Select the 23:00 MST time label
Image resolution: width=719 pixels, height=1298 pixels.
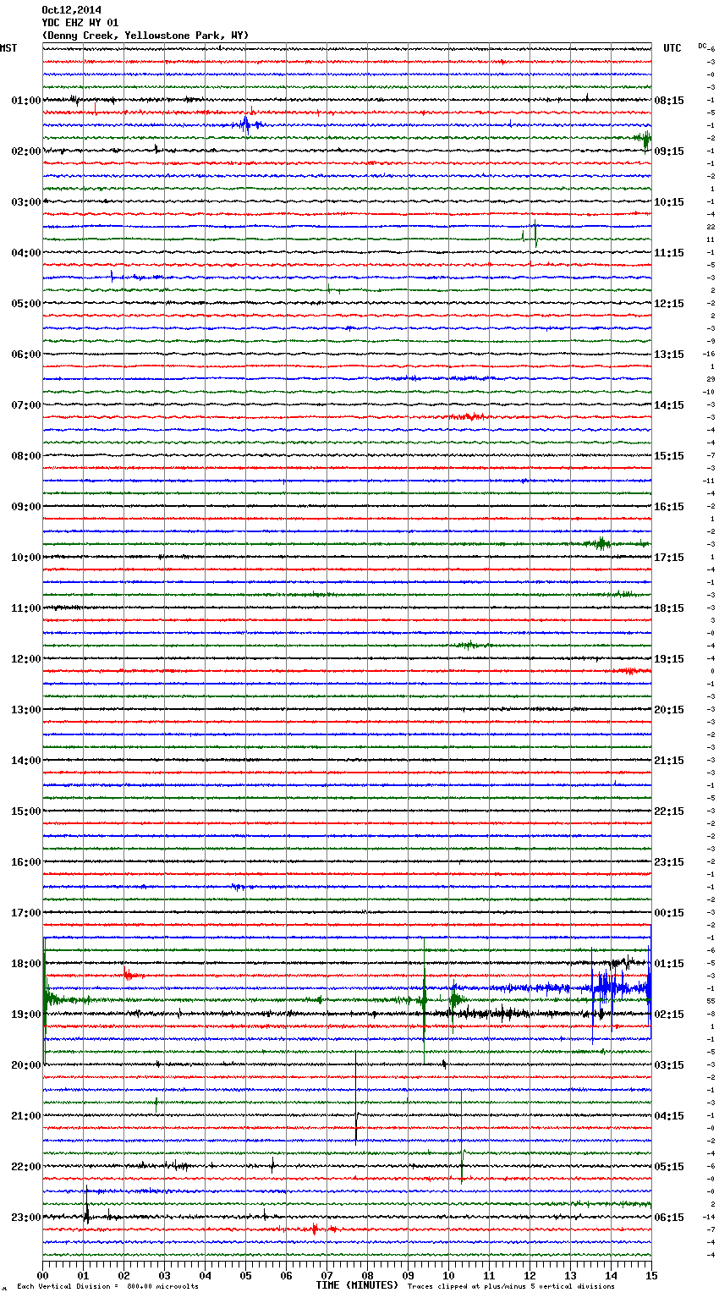[x=26, y=1218]
